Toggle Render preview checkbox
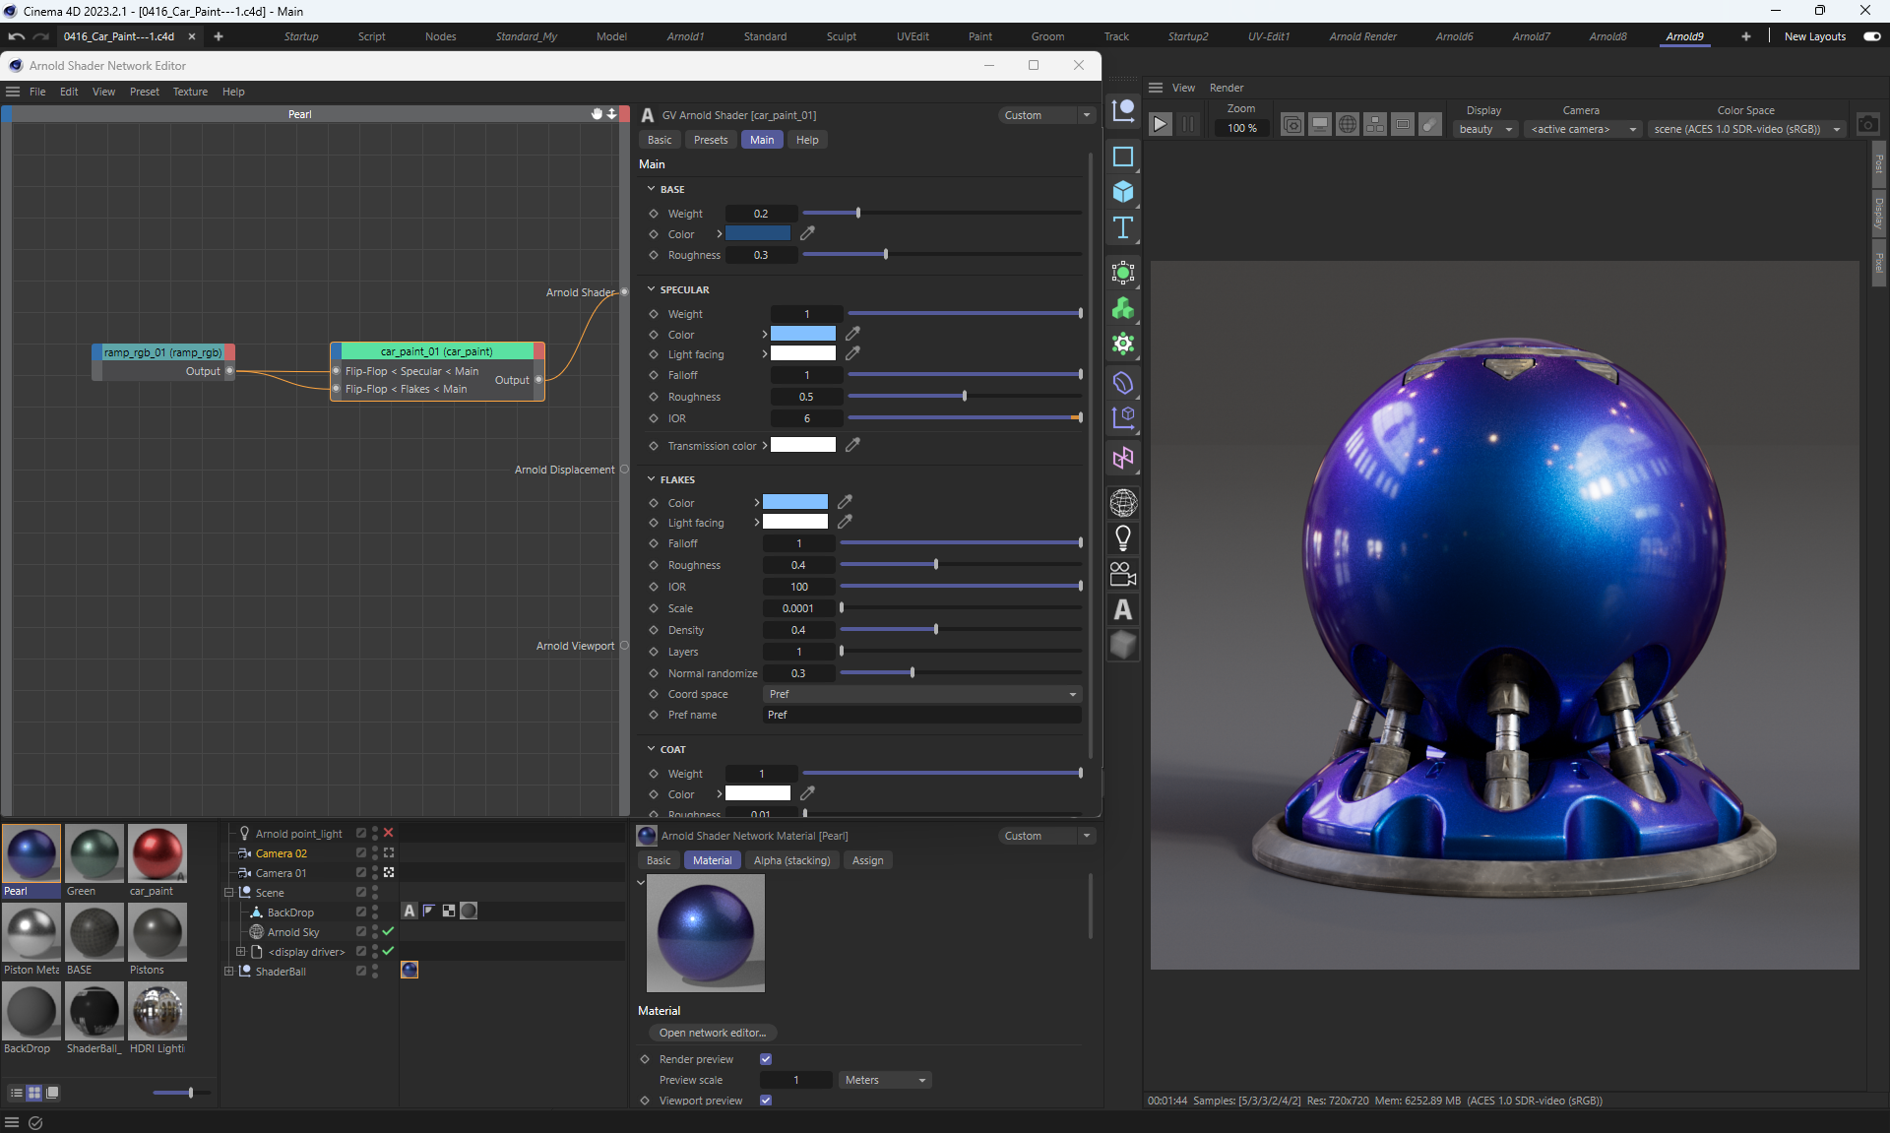The height and width of the screenshot is (1133, 1890). point(766,1059)
